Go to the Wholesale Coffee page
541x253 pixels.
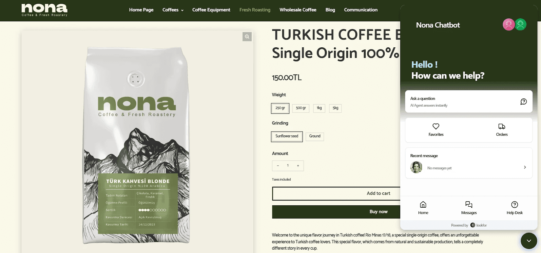coord(298,10)
